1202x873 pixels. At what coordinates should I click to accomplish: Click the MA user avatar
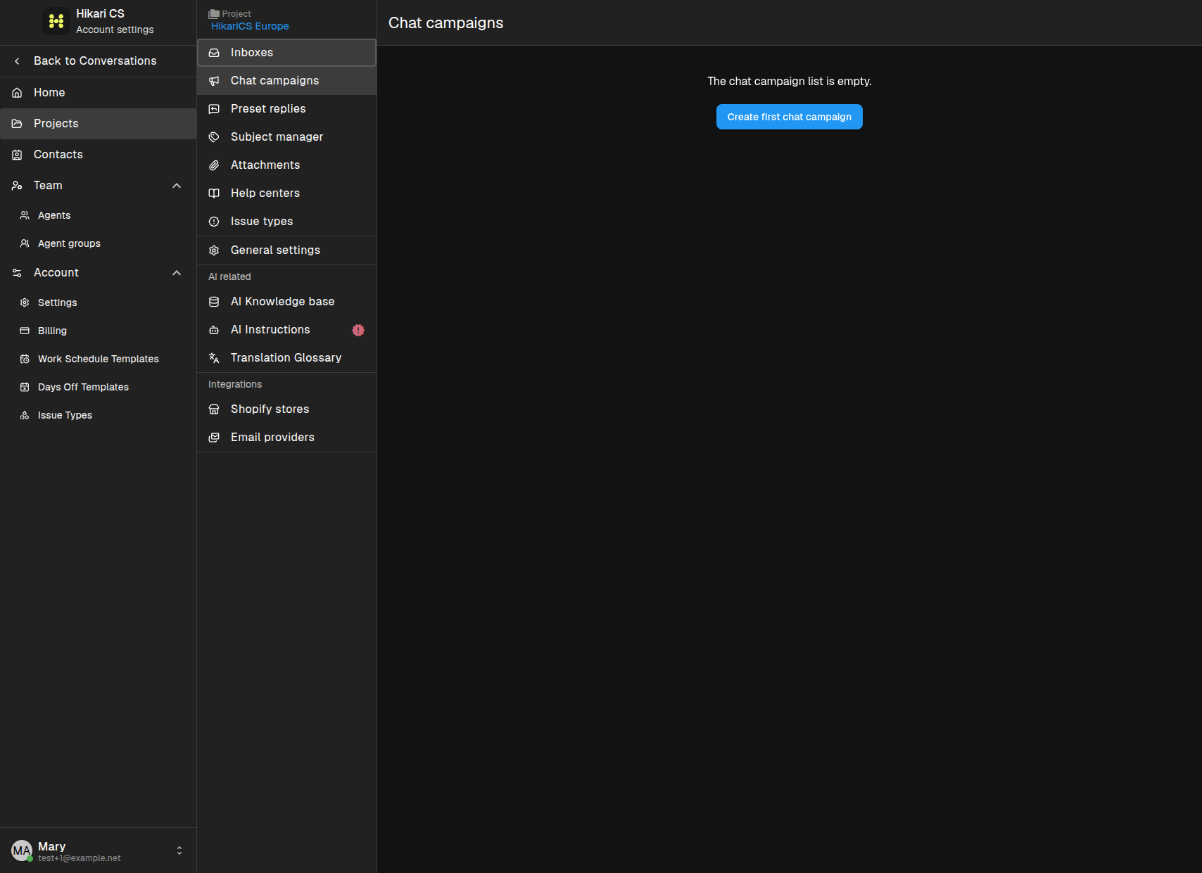[22, 850]
